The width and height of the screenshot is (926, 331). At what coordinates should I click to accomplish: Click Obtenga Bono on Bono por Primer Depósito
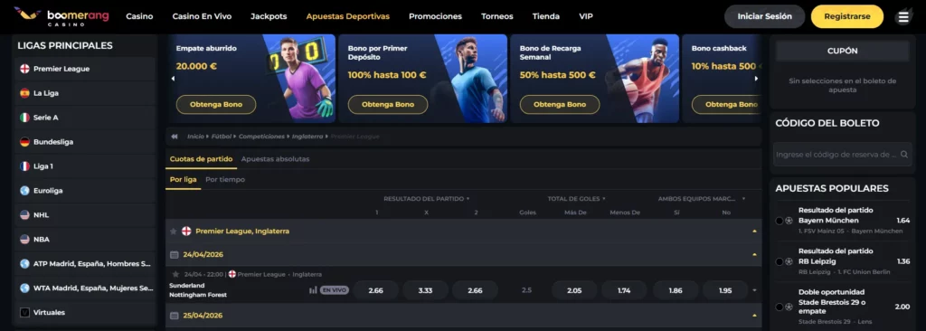(388, 105)
